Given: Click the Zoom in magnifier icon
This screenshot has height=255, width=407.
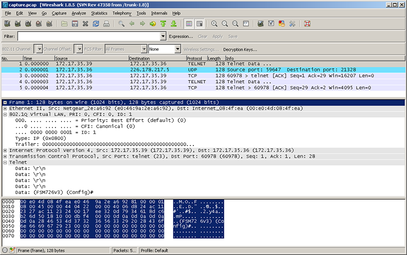Looking at the screenshot, I should [x=214, y=24].
